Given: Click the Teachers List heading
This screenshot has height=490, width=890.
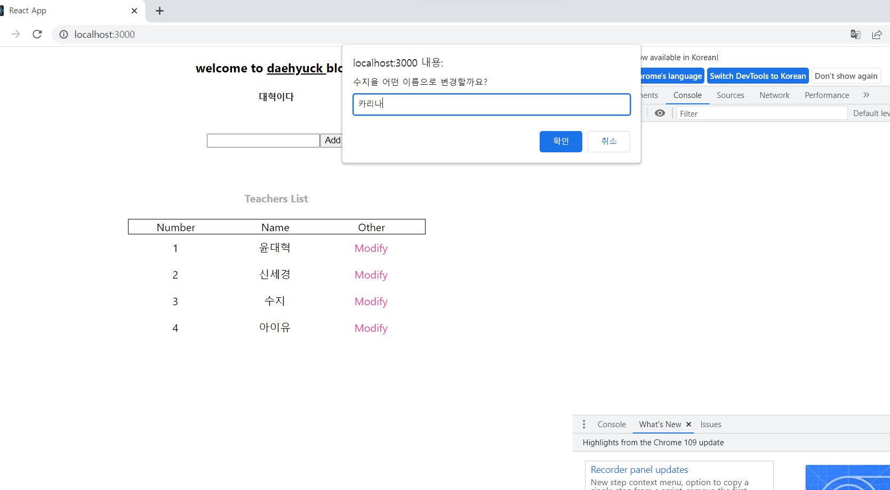Looking at the screenshot, I should (x=276, y=199).
